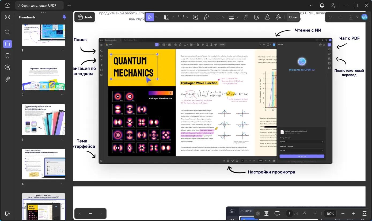Open the bookmarks panel in sidebar
372x221 pixels.
tap(7, 56)
